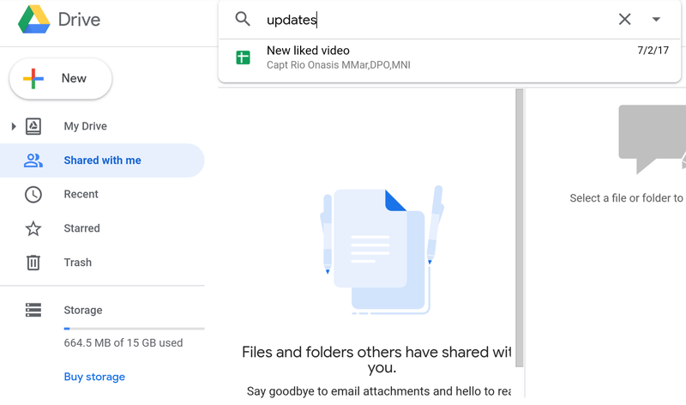The width and height of the screenshot is (686, 405).
Task: Click the Starred star icon
Action: pos(33,228)
